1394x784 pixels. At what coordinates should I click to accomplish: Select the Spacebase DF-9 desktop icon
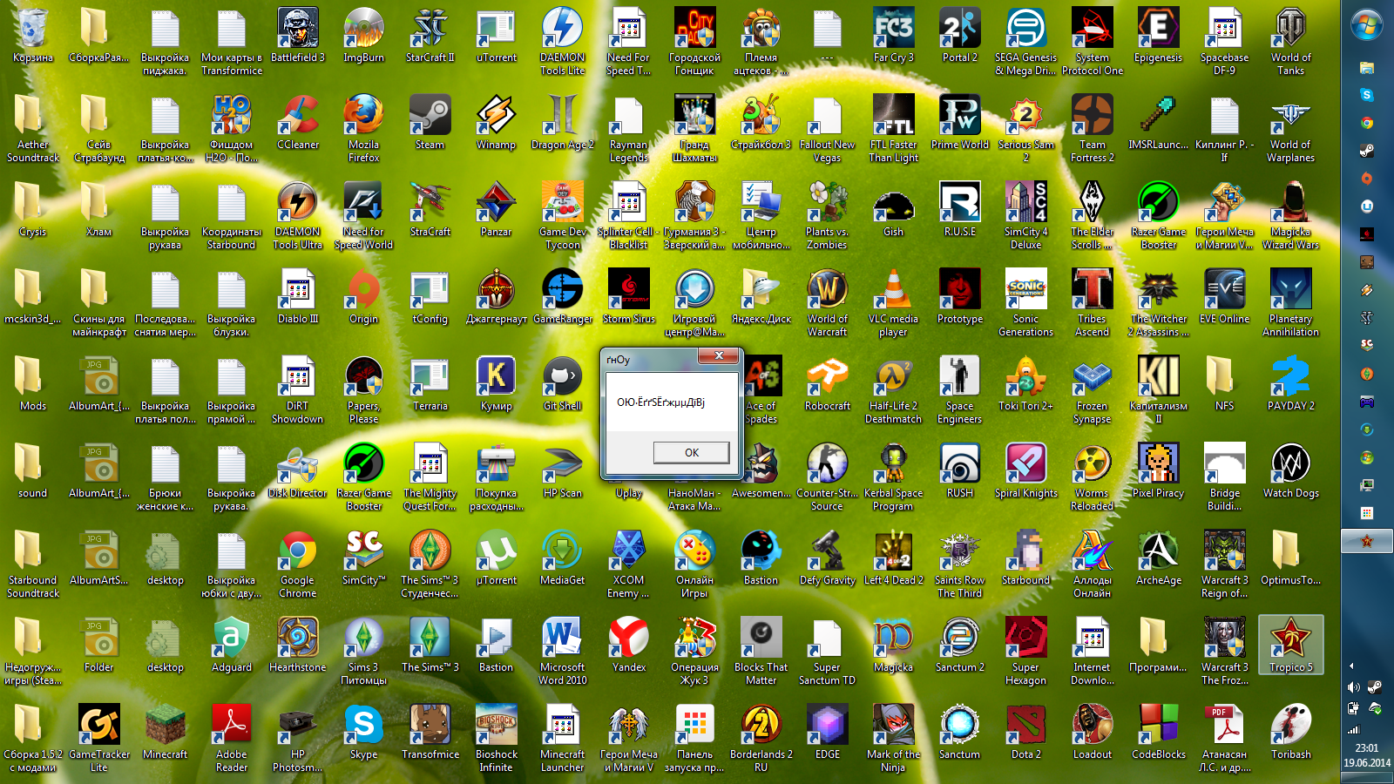1225,42
